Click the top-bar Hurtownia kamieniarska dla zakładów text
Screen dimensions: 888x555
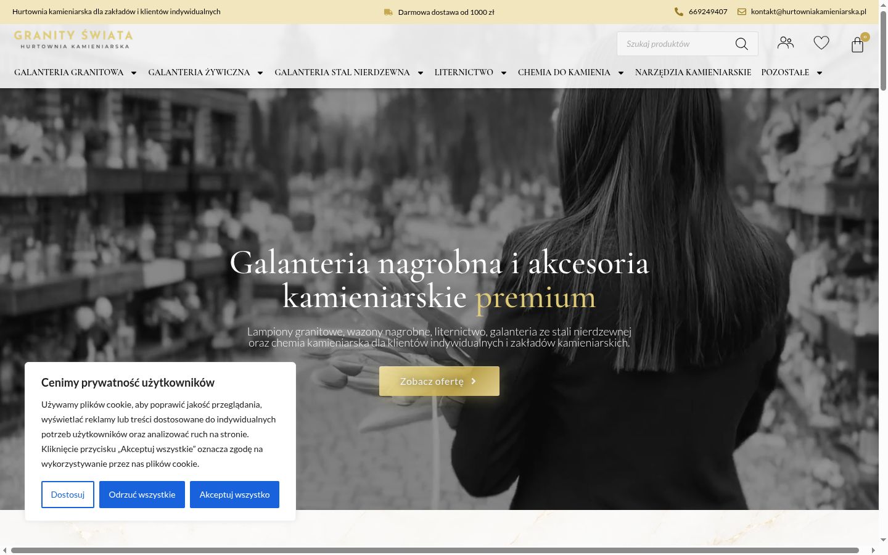tap(117, 12)
